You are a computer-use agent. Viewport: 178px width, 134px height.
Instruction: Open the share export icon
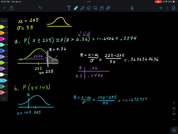tap(11, 8)
